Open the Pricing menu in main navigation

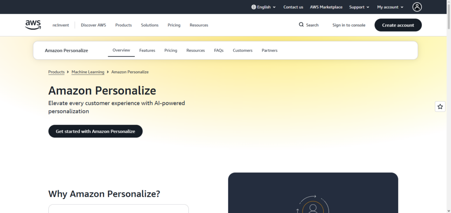point(174,25)
